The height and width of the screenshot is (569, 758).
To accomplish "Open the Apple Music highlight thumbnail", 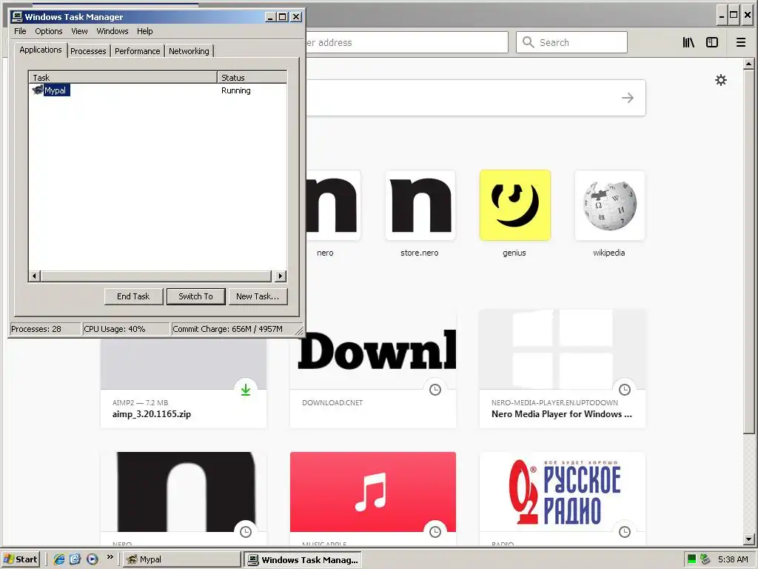I will [x=373, y=492].
